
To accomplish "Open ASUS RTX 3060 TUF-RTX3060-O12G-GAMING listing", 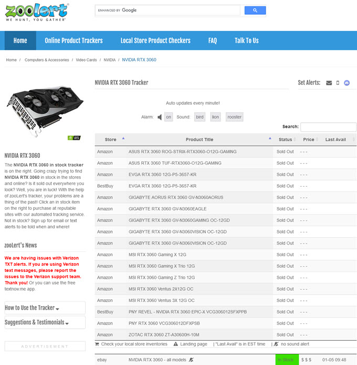I will tap(175, 163).
